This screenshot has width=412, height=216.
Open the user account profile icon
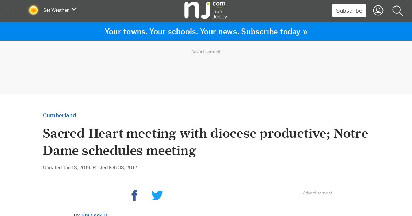click(x=378, y=11)
